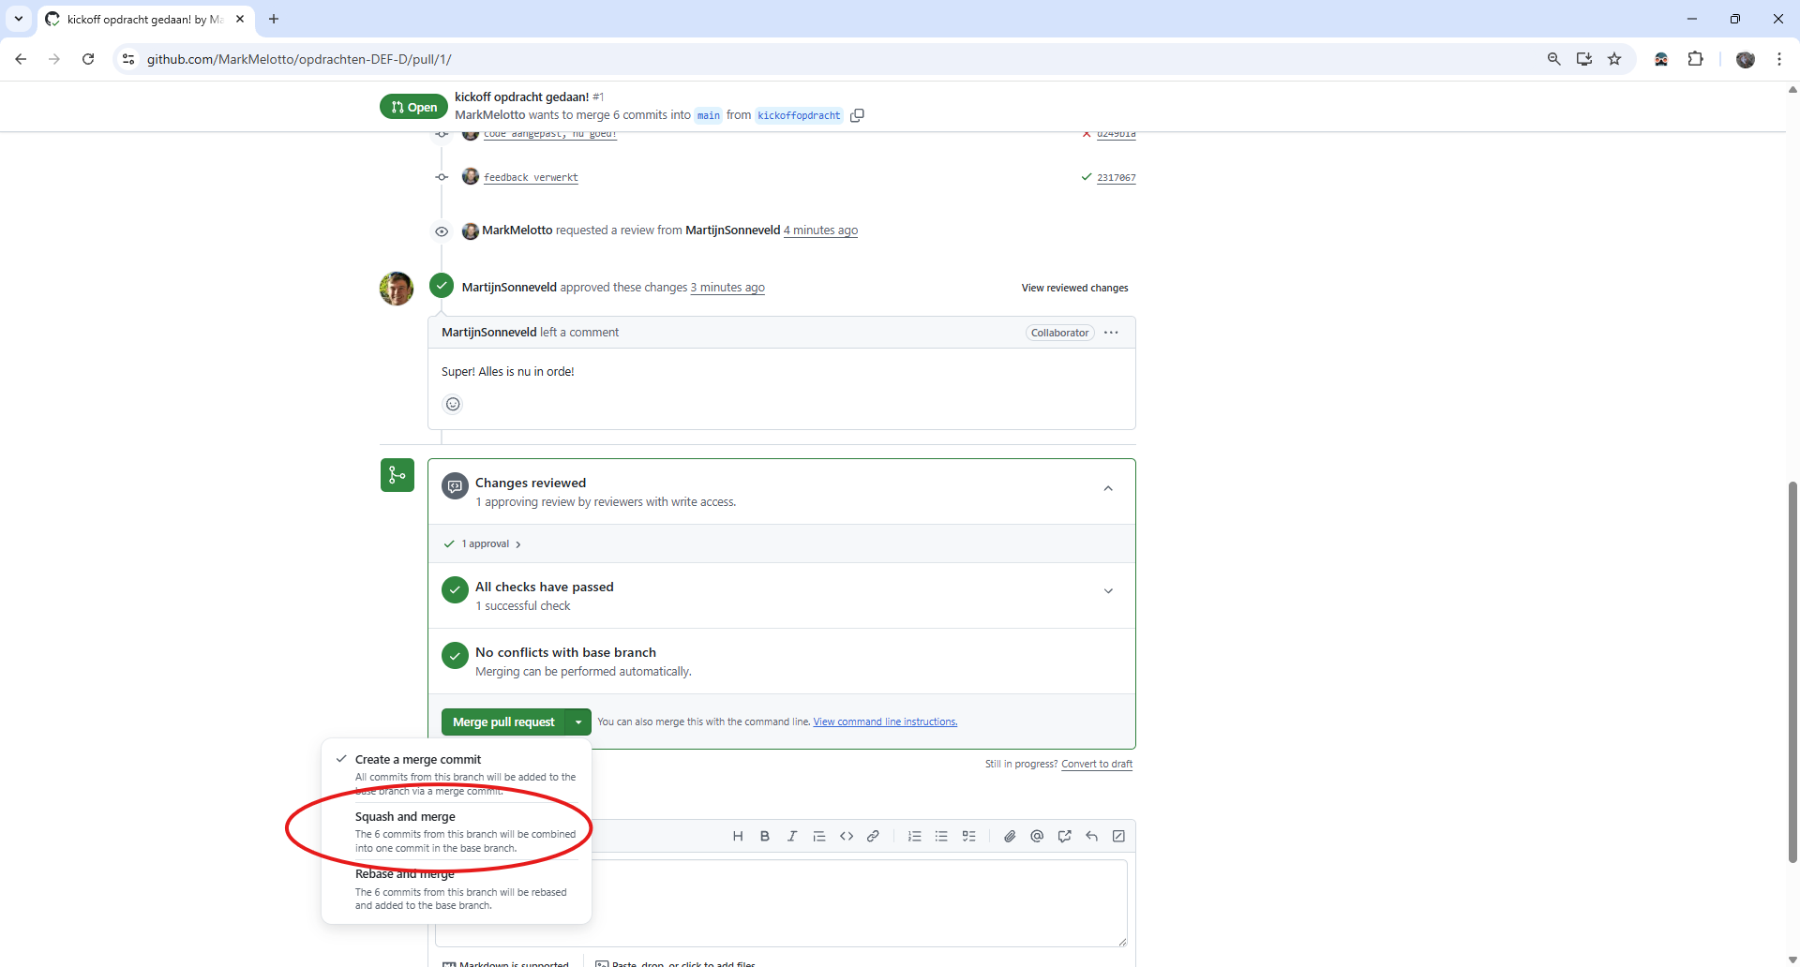Reference an issue or pull request icon
Viewport: 1800px width, 967px height.
click(x=1064, y=836)
